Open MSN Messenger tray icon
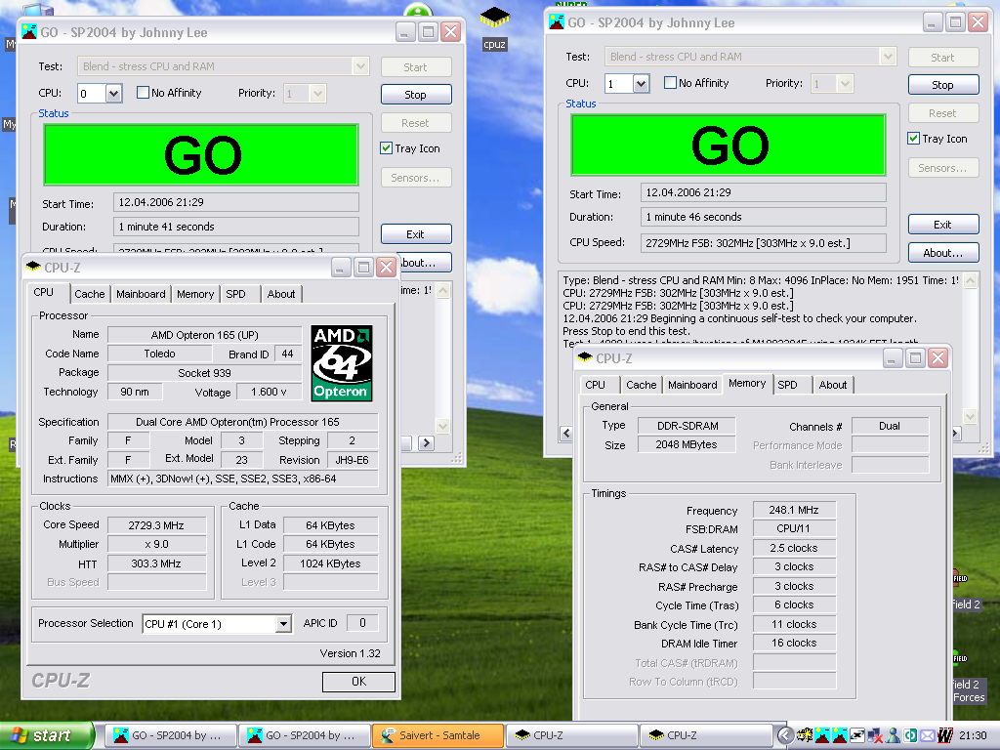 coord(893,735)
